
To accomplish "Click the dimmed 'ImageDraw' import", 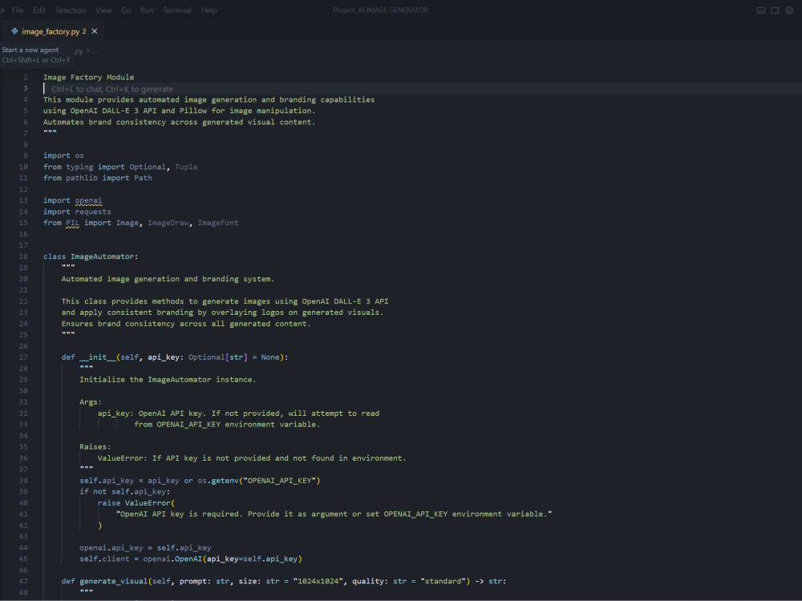I will click(x=168, y=223).
